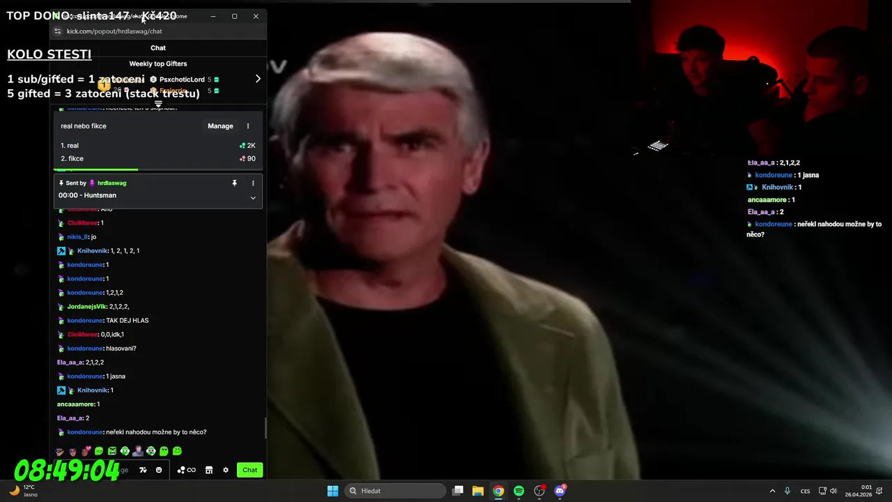
Task: Open Task View on taskbar
Action: (458, 491)
